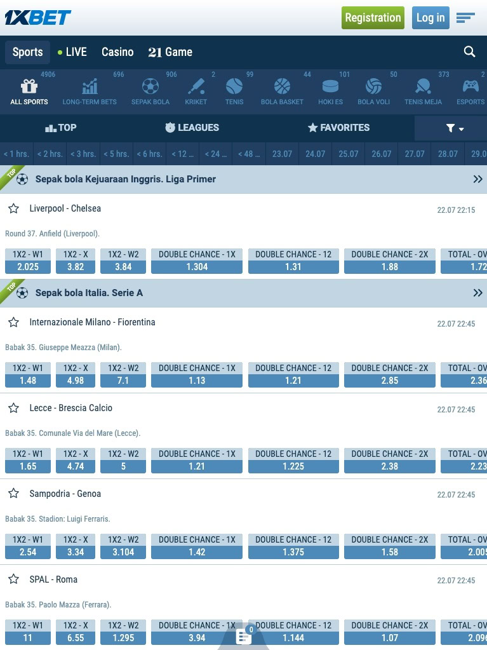This screenshot has width=487, height=650.
Task: Filter matches within < 6 hrs.
Action: tap(149, 154)
